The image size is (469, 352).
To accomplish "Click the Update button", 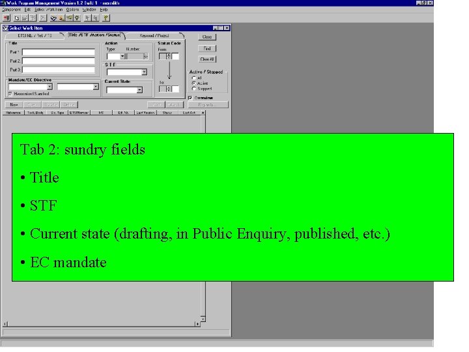I will coord(51,105).
